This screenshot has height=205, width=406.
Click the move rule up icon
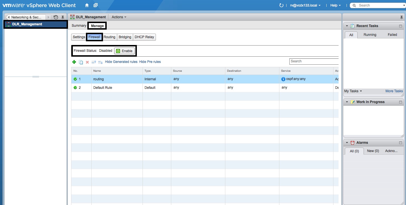coord(94,62)
